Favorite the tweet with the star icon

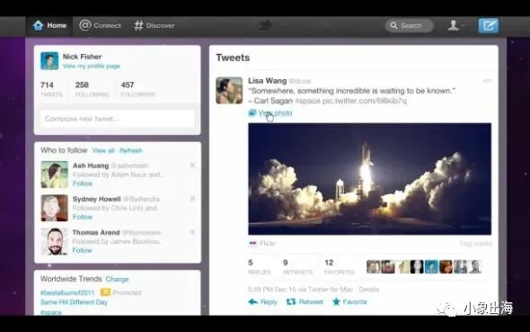pyautogui.click(x=349, y=301)
